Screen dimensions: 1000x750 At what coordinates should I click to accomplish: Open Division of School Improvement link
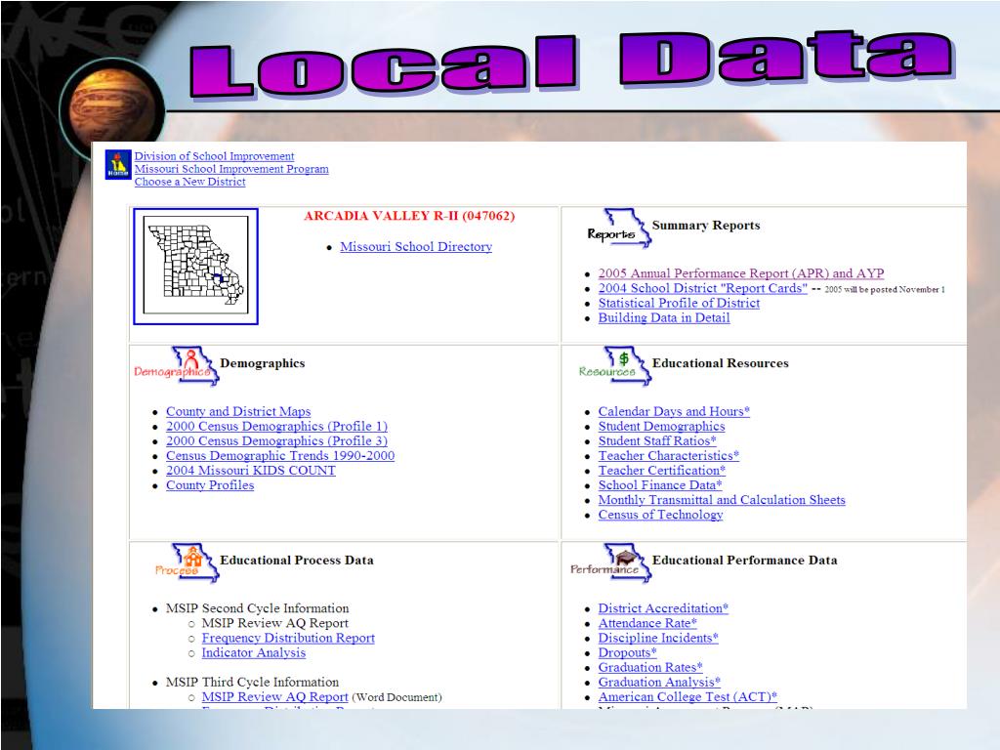[214, 156]
